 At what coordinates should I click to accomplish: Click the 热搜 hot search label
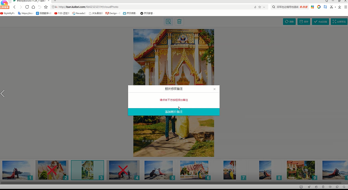pyautogui.click(x=304, y=7)
